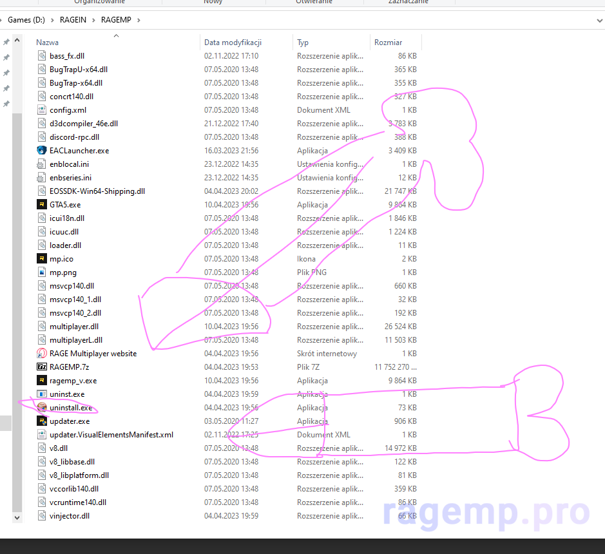The width and height of the screenshot is (605, 554).
Task: Select the EACLauncher.exe application icon
Action: click(43, 151)
